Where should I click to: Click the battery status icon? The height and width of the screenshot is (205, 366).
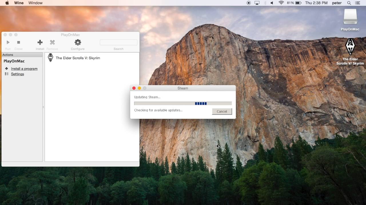(299, 3)
